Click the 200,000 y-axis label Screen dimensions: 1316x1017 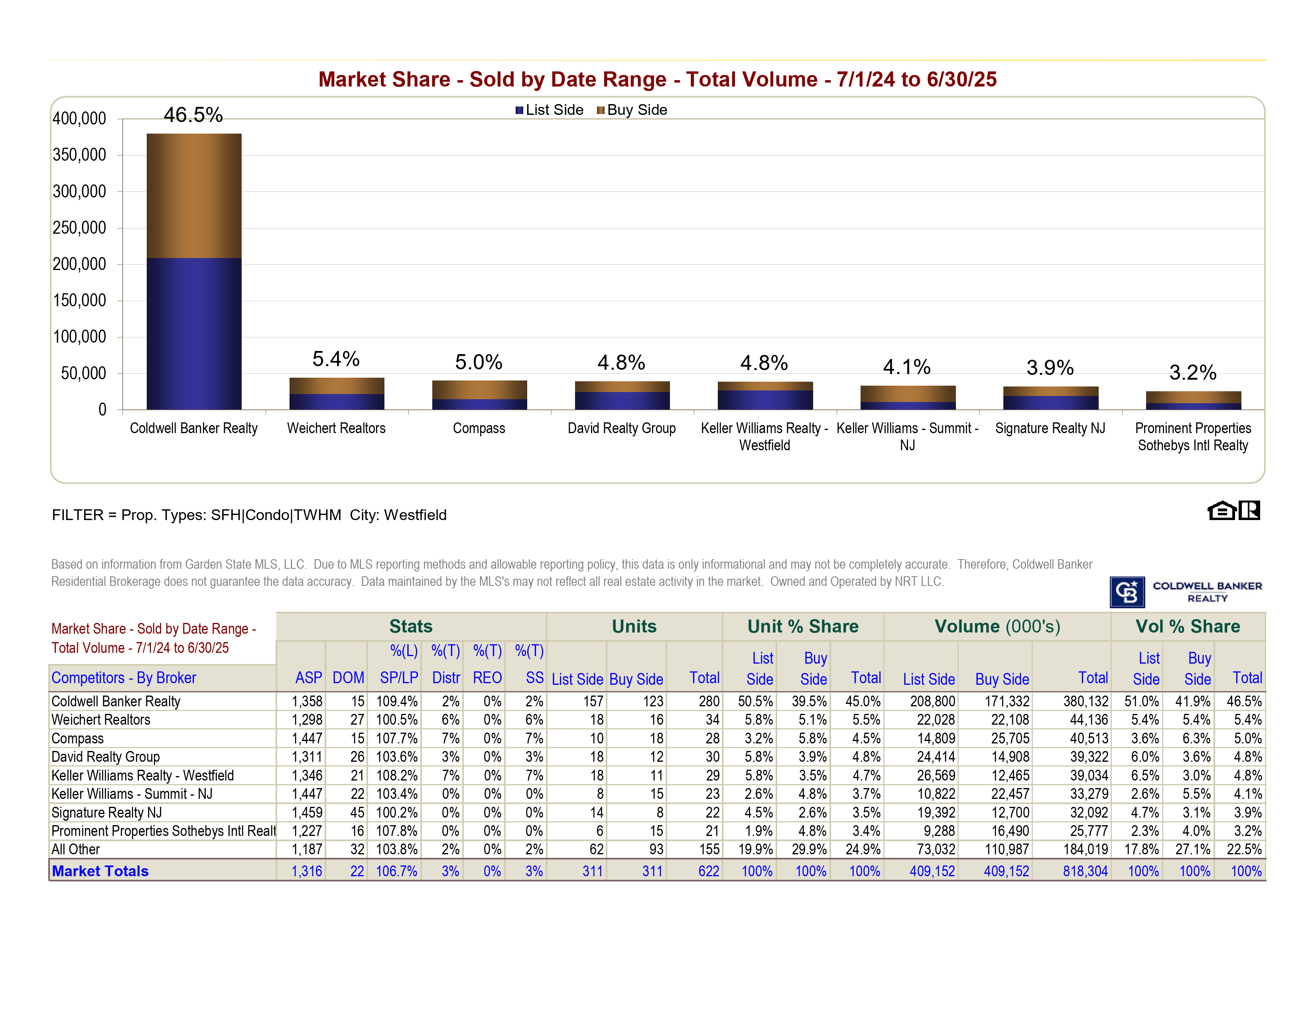pyautogui.click(x=79, y=264)
